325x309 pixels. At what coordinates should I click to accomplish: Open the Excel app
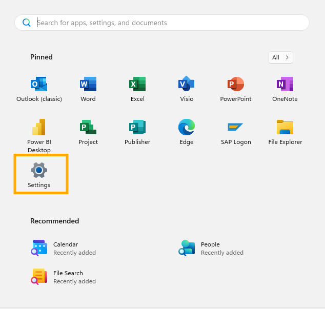tap(137, 89)
